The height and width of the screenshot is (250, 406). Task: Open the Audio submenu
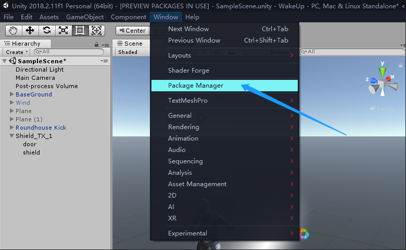224,150
